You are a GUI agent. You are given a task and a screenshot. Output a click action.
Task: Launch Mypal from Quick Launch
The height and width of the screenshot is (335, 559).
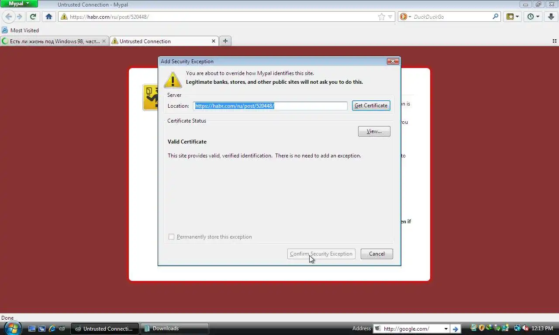pos(62,328)
